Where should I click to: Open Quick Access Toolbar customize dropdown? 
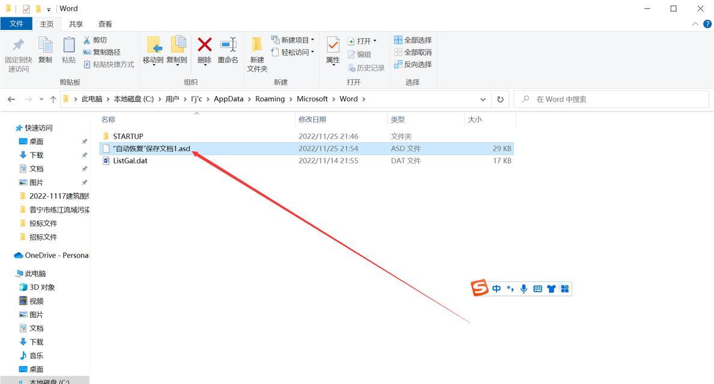49,9
